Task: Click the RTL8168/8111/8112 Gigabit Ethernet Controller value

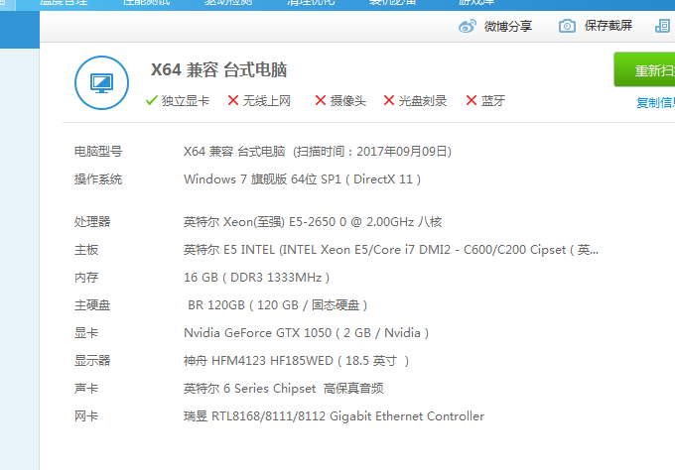Action: coord(334,416)
